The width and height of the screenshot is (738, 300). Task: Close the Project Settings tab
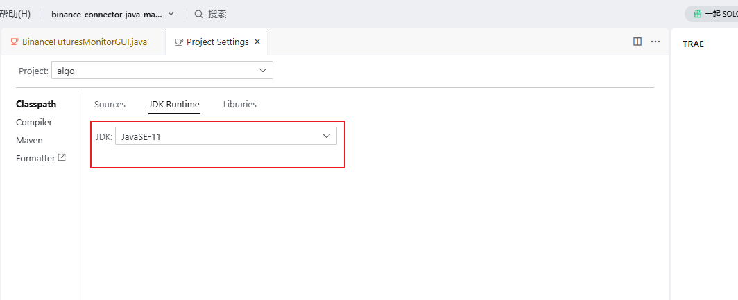tap(257, 42)
